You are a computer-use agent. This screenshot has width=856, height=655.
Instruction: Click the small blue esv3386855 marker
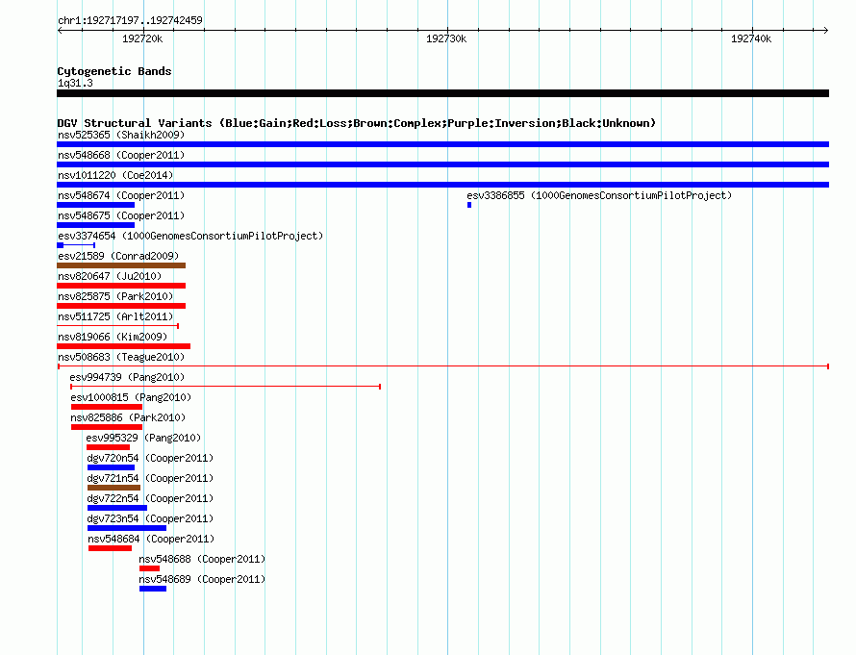coord(469,205)
